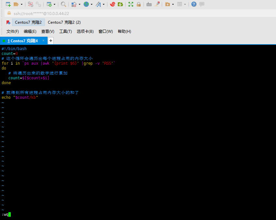276x220 pixels.
Task: Click the green Xmanager icon
Action: click(120, 4)
